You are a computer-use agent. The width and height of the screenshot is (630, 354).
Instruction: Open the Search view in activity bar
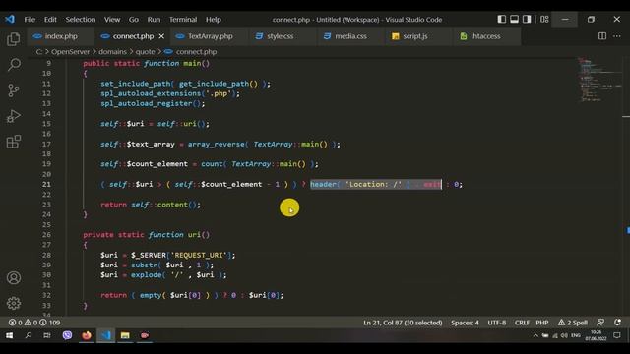14,65
